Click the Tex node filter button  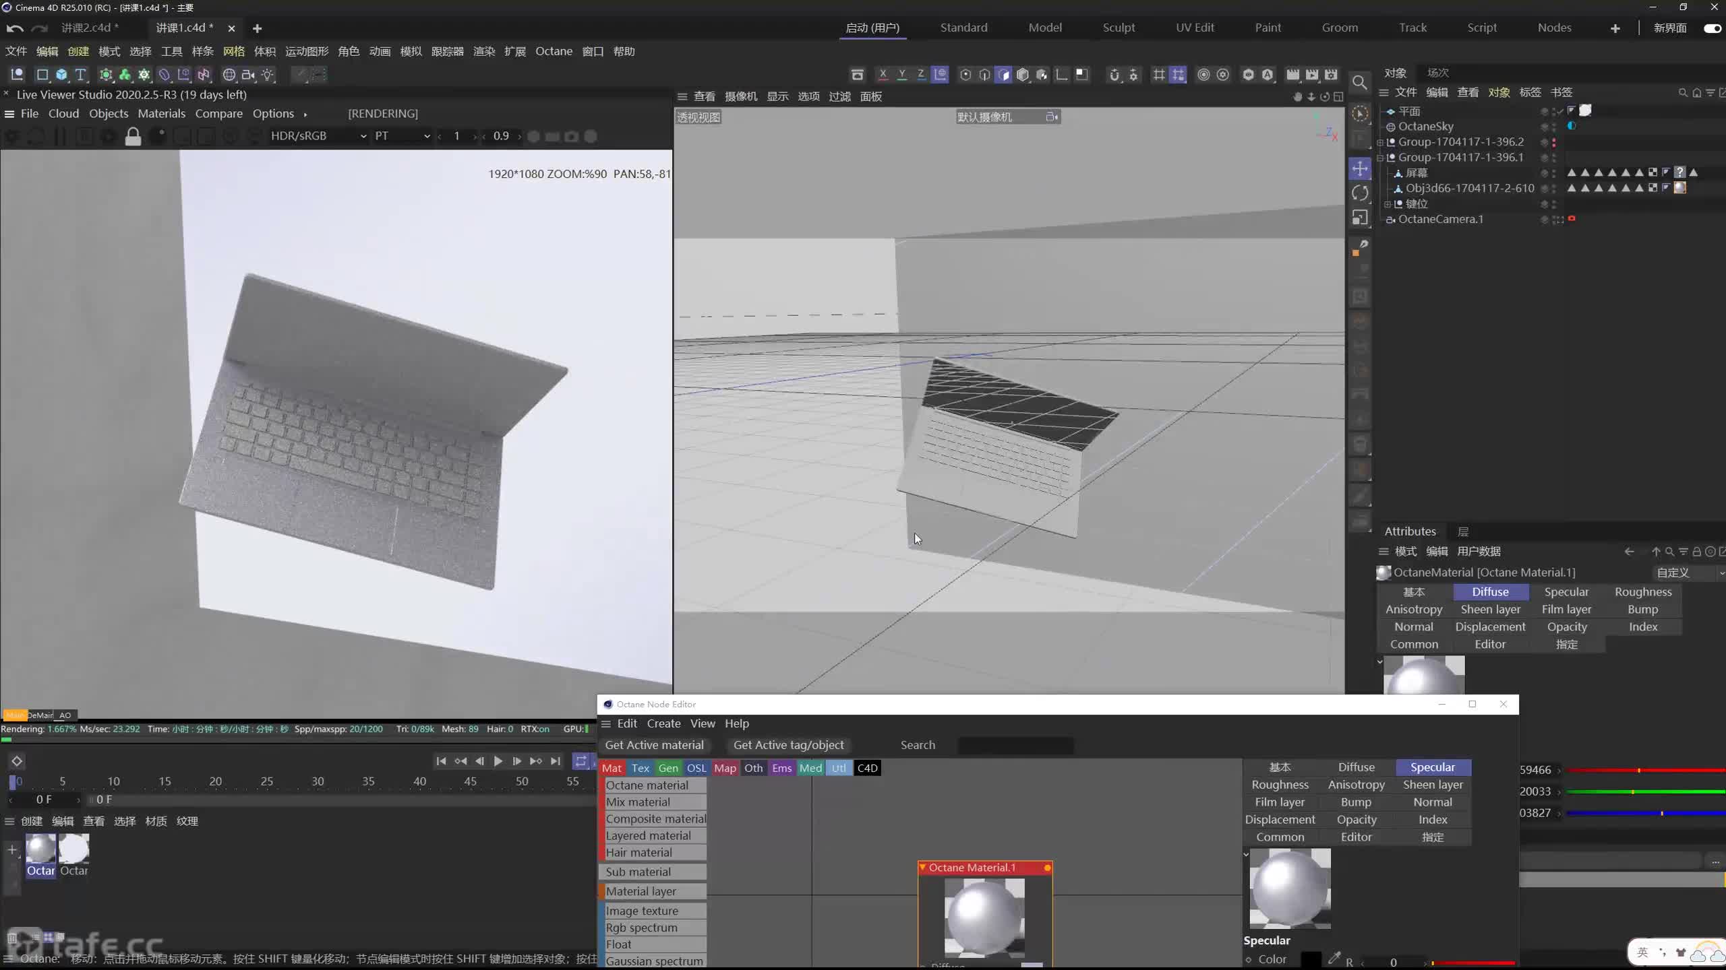641,768
